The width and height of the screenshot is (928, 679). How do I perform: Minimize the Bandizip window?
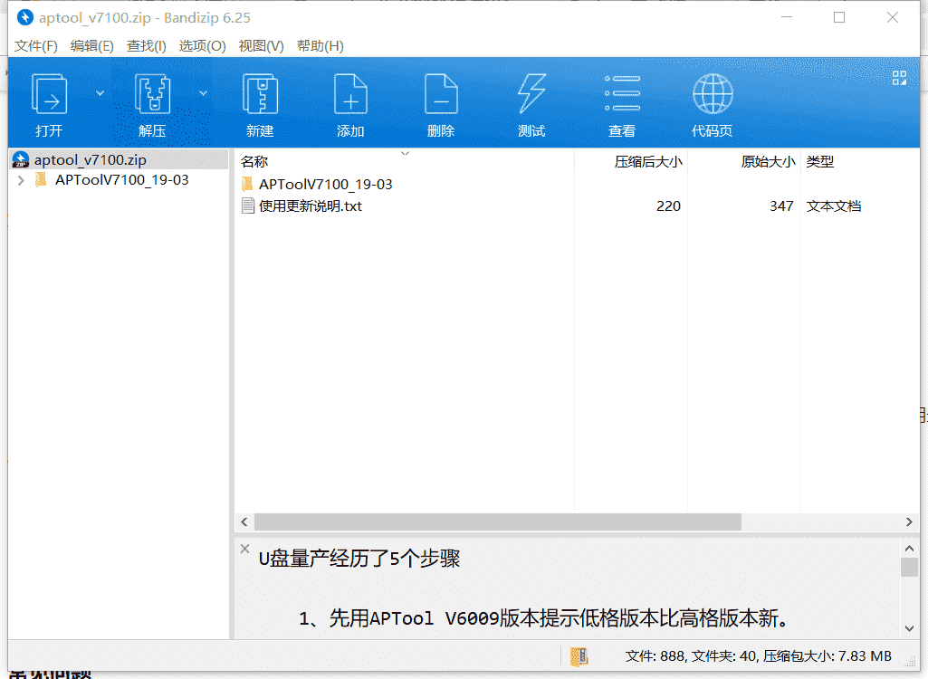(787, 18)
